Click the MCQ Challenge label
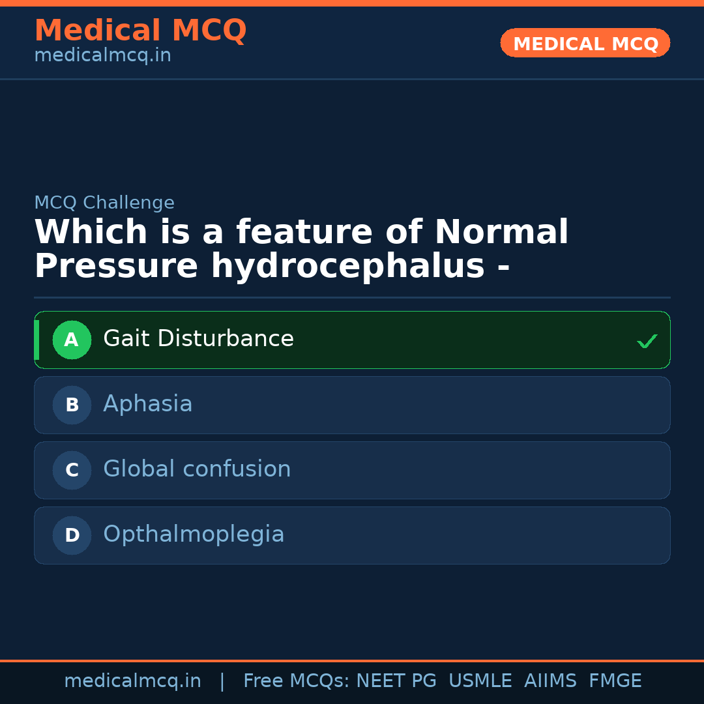The height and width of the screenshot is (704, 704). 104,203
